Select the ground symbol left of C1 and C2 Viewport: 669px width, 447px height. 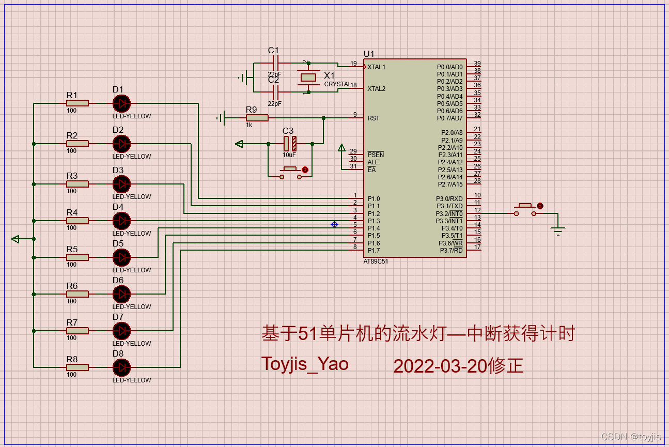[243, 78]
